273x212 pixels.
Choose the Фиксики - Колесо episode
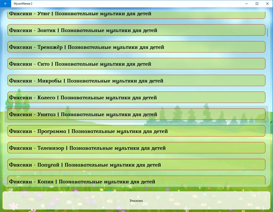(x=136, y=97)
